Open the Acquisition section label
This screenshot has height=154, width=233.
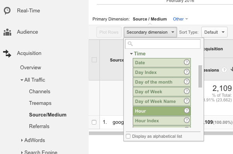click(29, 53)
